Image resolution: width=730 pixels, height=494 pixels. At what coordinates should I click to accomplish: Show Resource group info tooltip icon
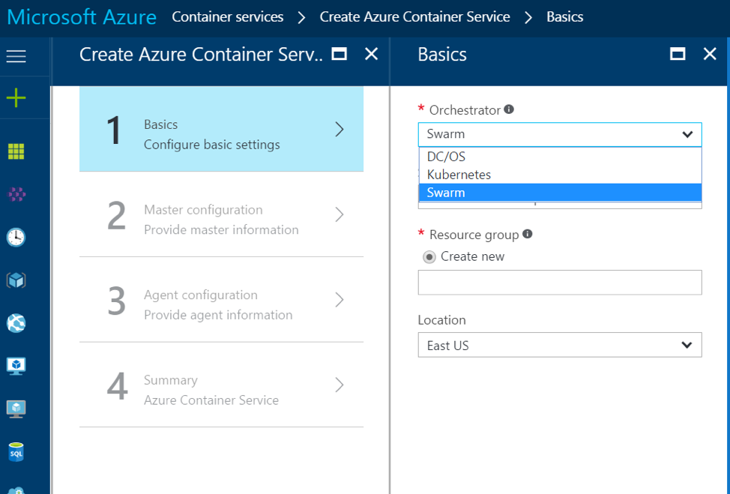pos(527,234)
